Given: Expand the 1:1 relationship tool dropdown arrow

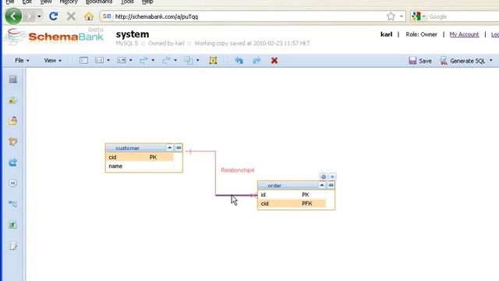Looking at the screenshot, I should point(108,60).
